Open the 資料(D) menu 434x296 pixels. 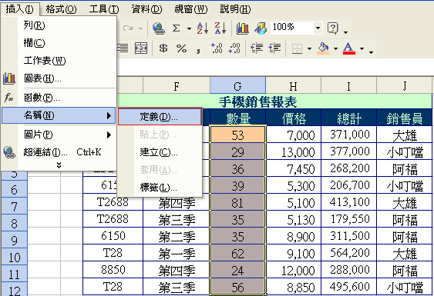click(146, 9)
